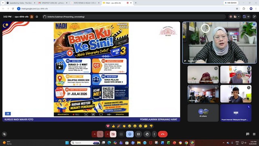Screen dimensions: 259x146
Task: Click the Windows taskbar Search box
Action: pos(85,143)
